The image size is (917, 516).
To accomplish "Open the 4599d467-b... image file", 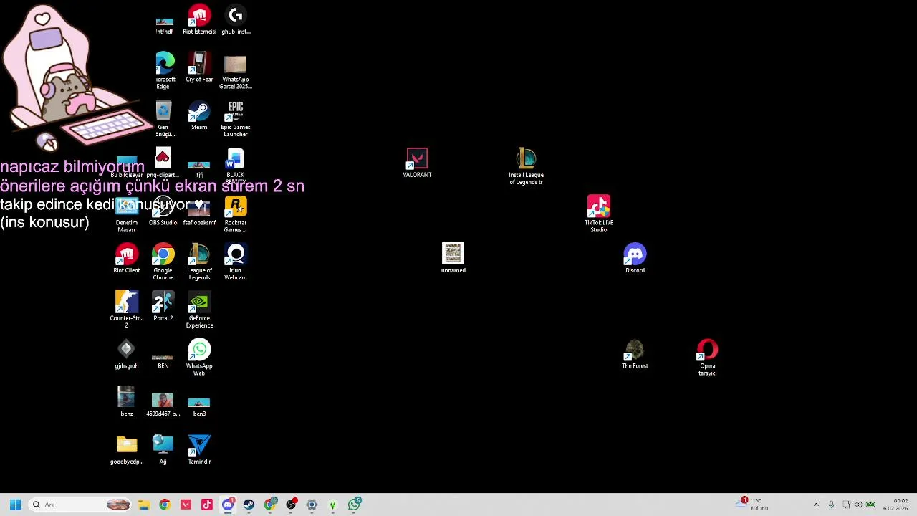I will 163,404.
